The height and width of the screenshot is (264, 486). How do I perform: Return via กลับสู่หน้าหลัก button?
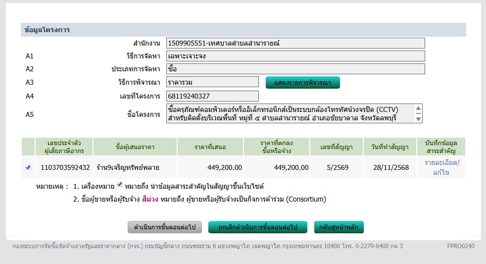(339, 227)
